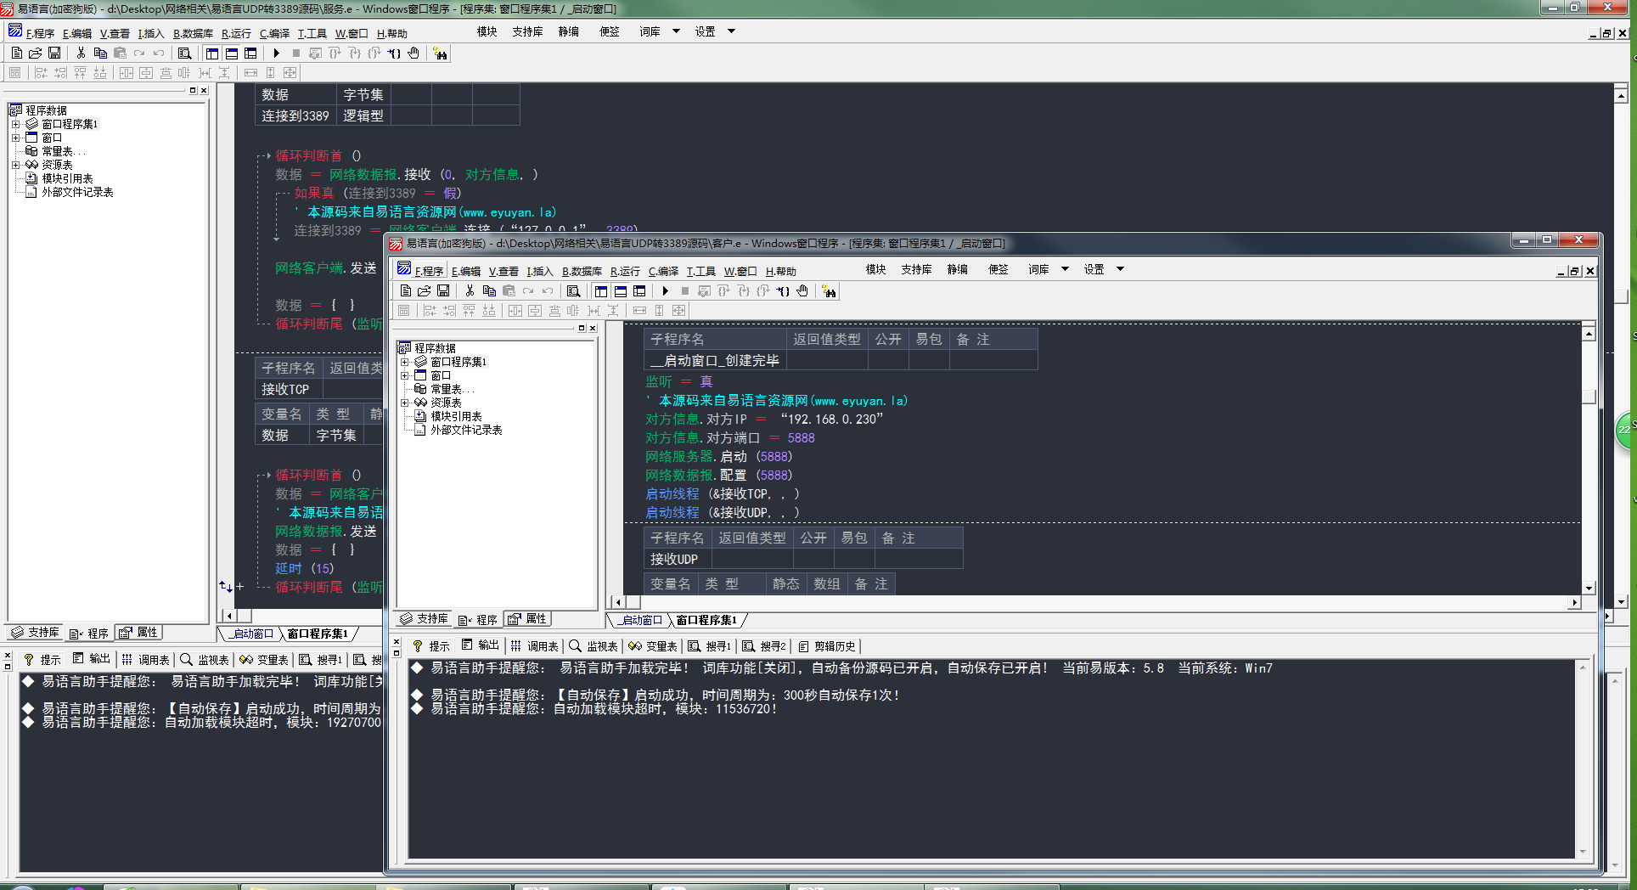Click New file icon in 客户.e toolbar

pyautogui.click(x=406, y=290)
